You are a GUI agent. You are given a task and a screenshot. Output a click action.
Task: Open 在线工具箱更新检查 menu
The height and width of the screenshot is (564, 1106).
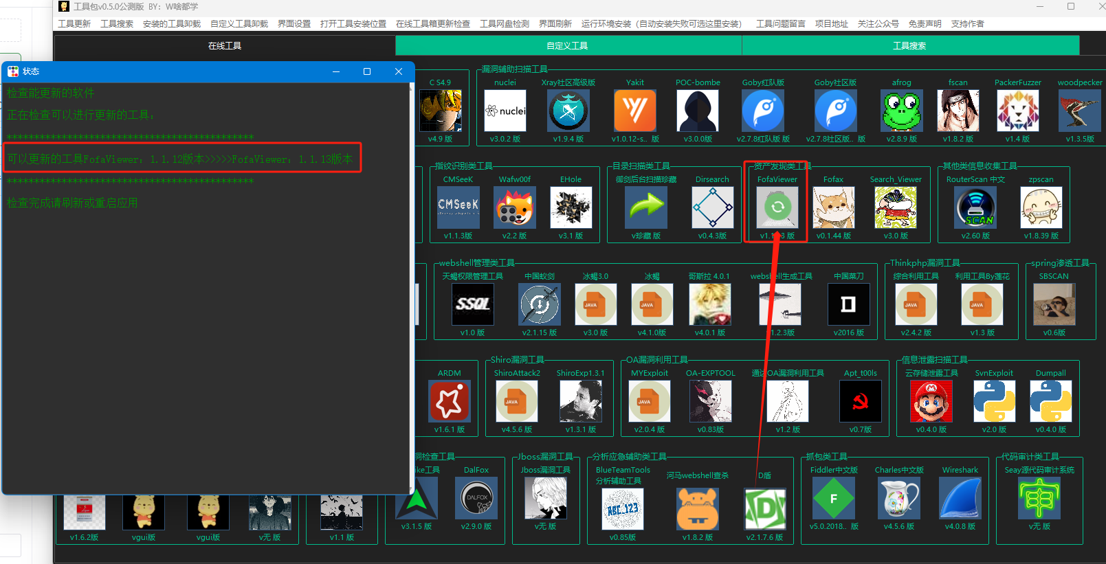click(x=433, y=24)
